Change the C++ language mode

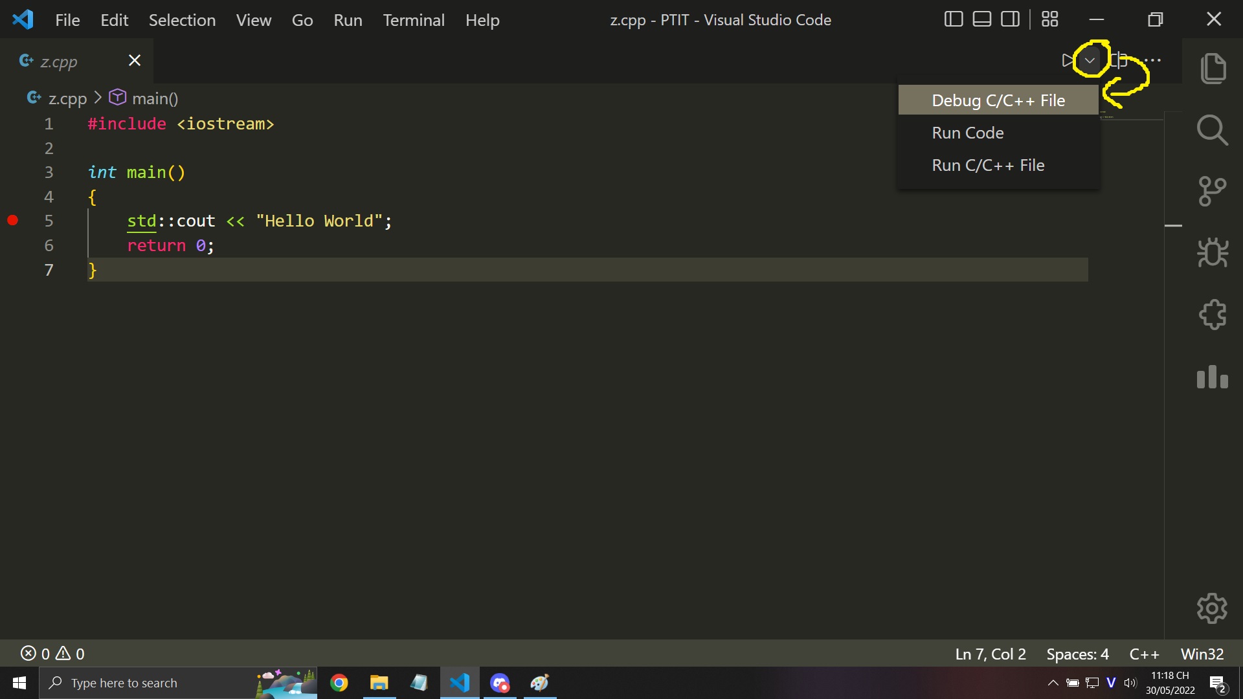click(x=1144, y=654)
